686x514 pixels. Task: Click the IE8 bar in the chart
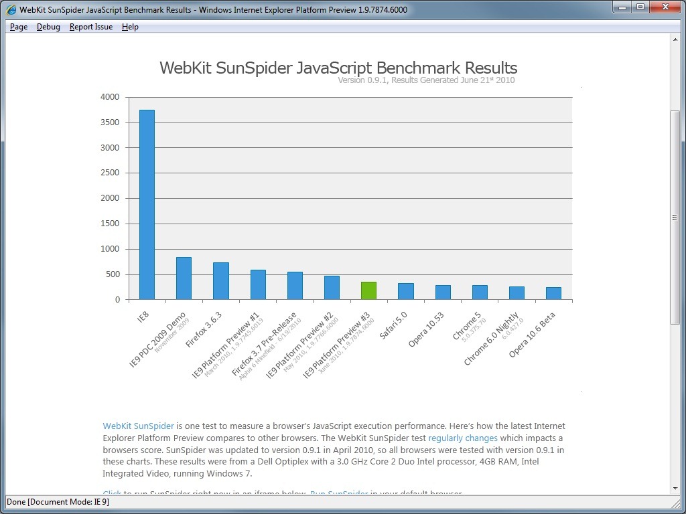coord(147,205)
